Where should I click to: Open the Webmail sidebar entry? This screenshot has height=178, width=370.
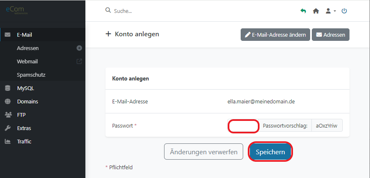coord(27,61)
